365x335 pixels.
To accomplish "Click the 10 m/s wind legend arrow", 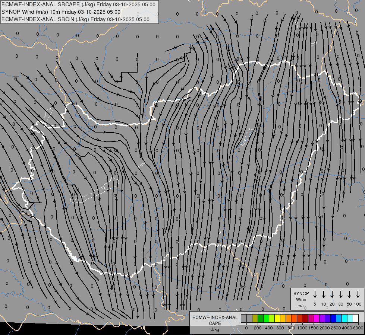I will point(323,294).
